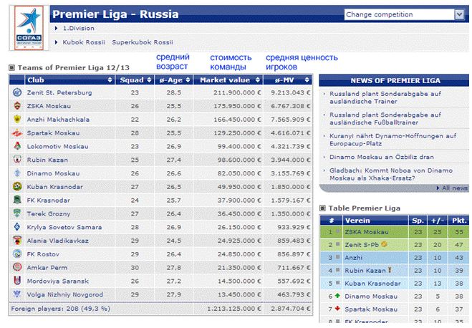Open Alania Vladikavkaz team page

(57, 241)
